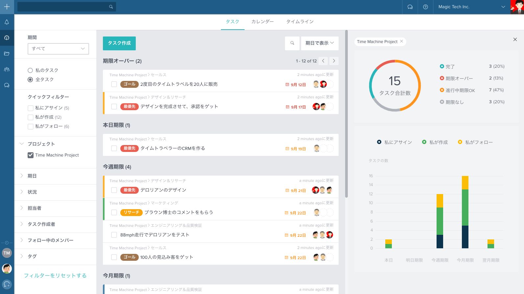Check off 2度目のタイムトラベル task
Screen dimensions: 524x294
tap(114, 84)
